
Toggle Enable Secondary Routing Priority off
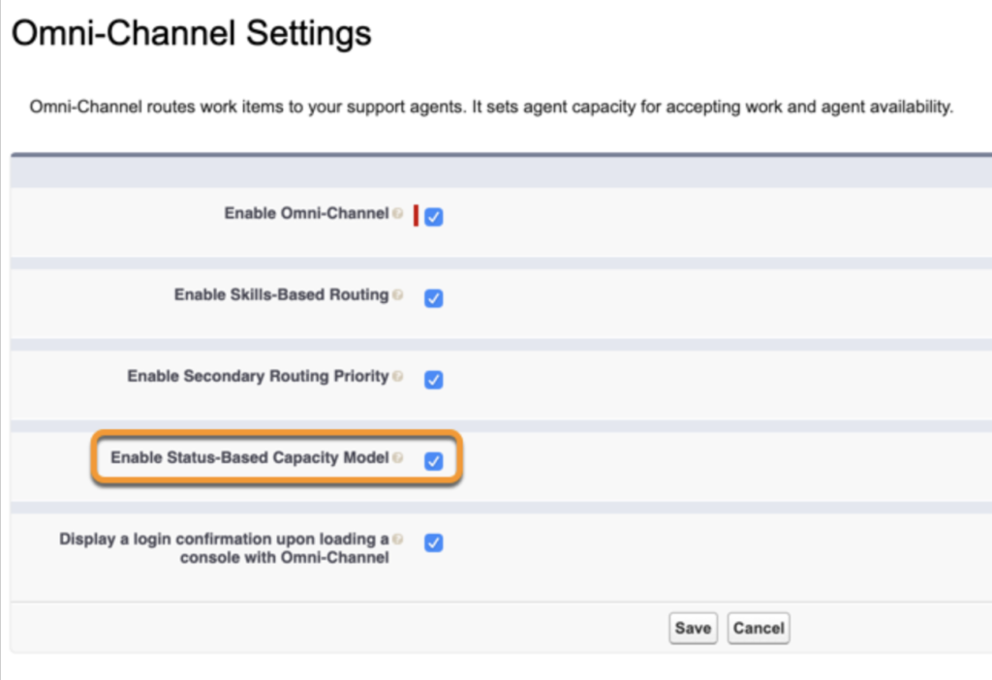point(433,380)
